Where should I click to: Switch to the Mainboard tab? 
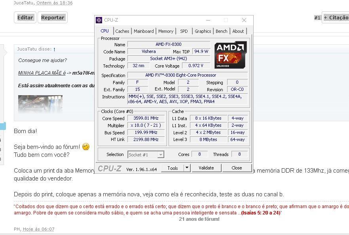(144, 31)
